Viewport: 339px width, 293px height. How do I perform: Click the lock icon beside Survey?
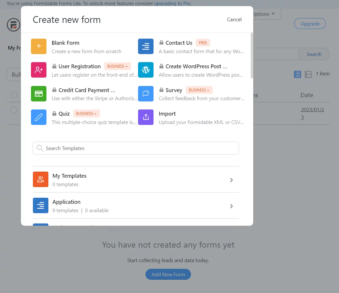(x=161, y=90)
